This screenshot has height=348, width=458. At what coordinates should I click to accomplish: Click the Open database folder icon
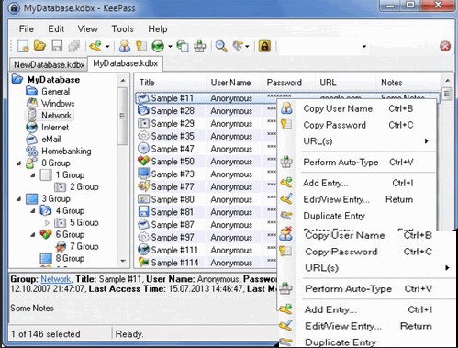39,46
